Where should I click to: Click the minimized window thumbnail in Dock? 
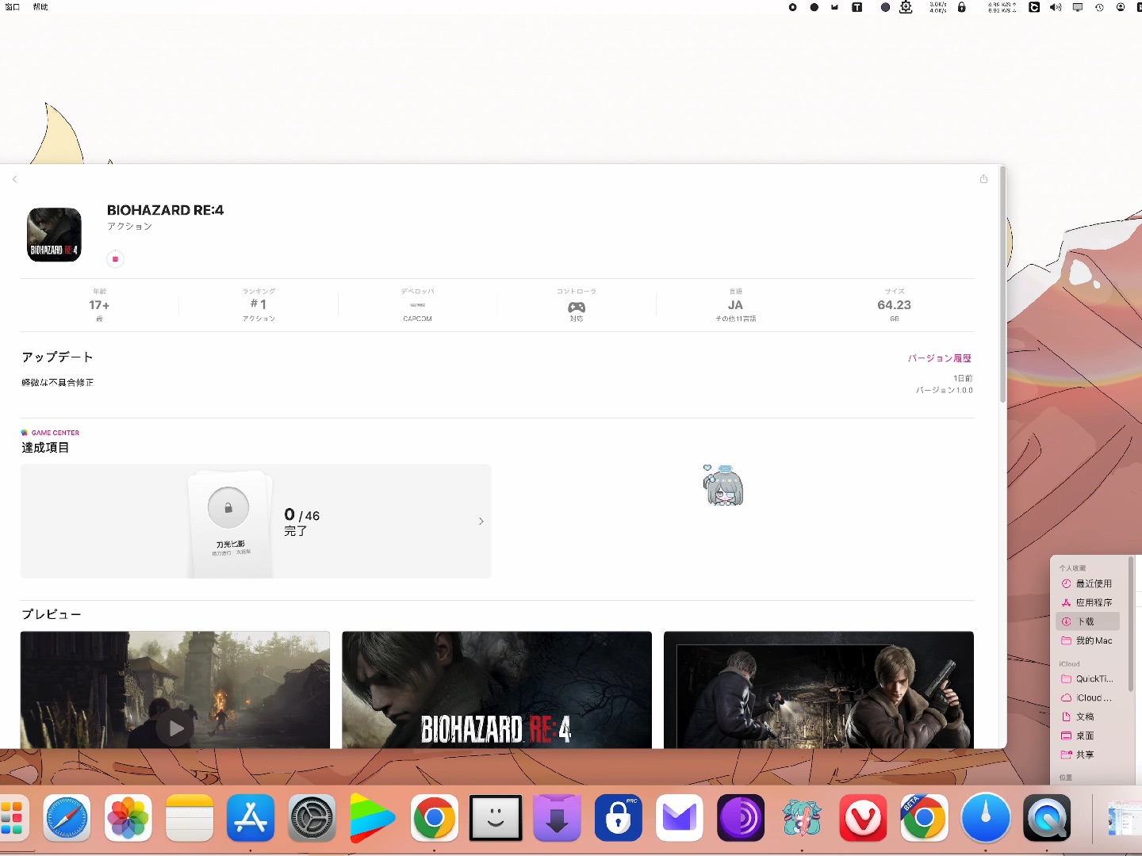click(x=1124, y=818)
